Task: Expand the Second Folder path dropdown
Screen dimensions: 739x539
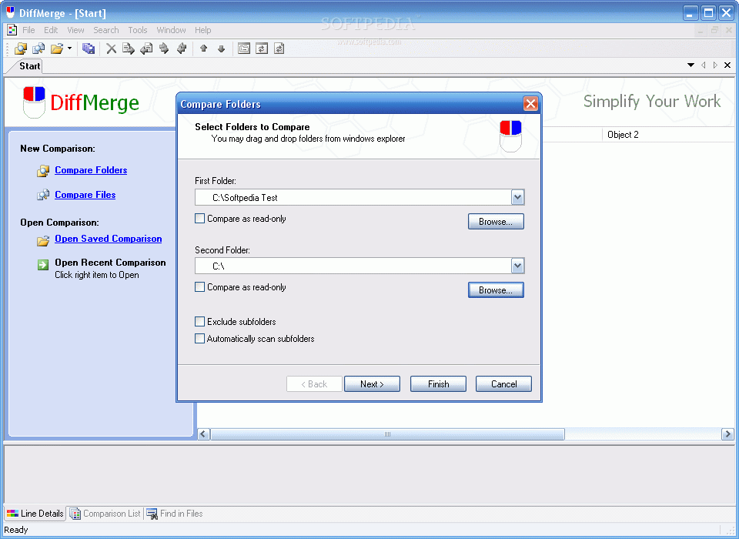Action: point(517,266)
